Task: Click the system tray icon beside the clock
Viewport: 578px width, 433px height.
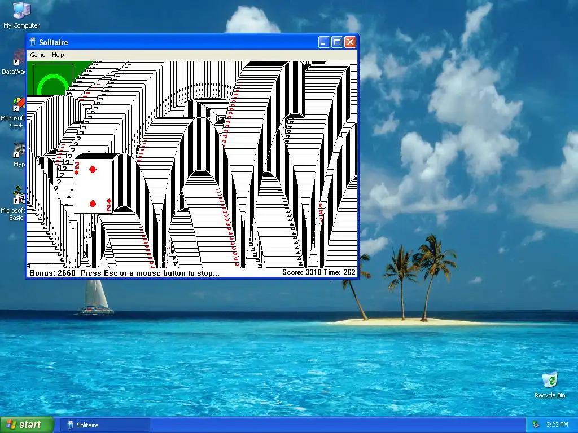Action: point(536,425)
